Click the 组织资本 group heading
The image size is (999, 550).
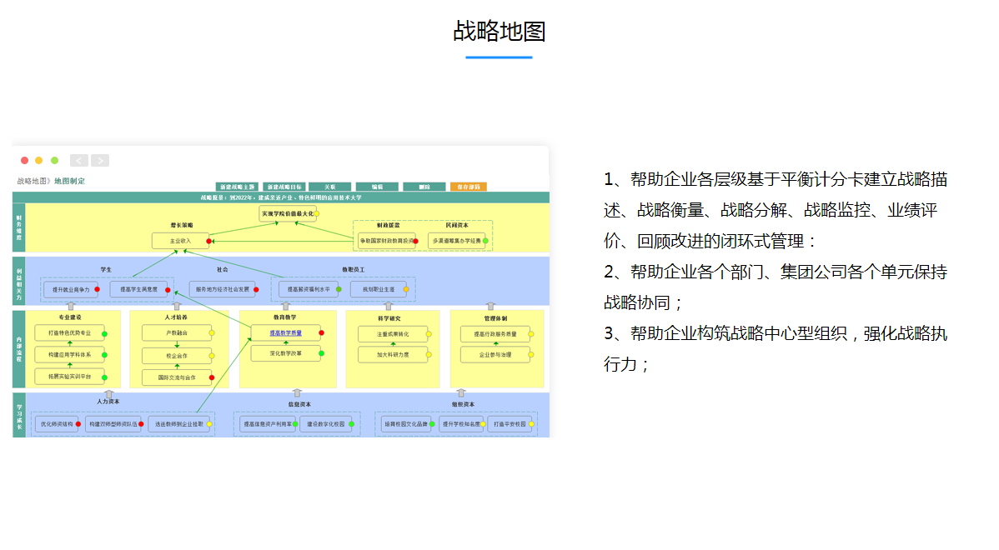(x=463, y=404)
